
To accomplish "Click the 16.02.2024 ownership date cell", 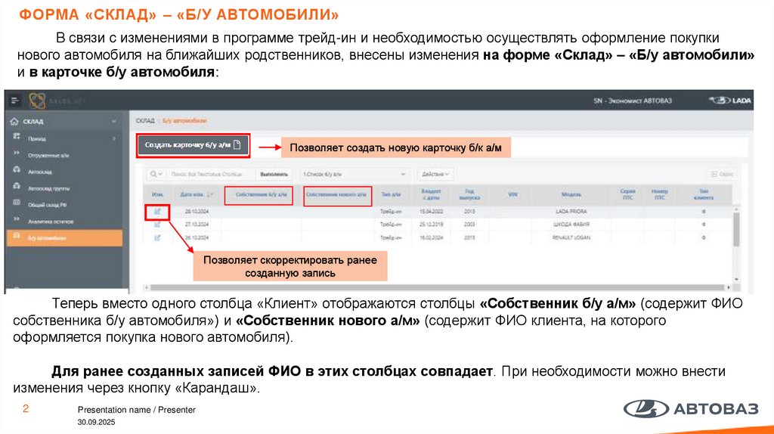I will 431,238.
